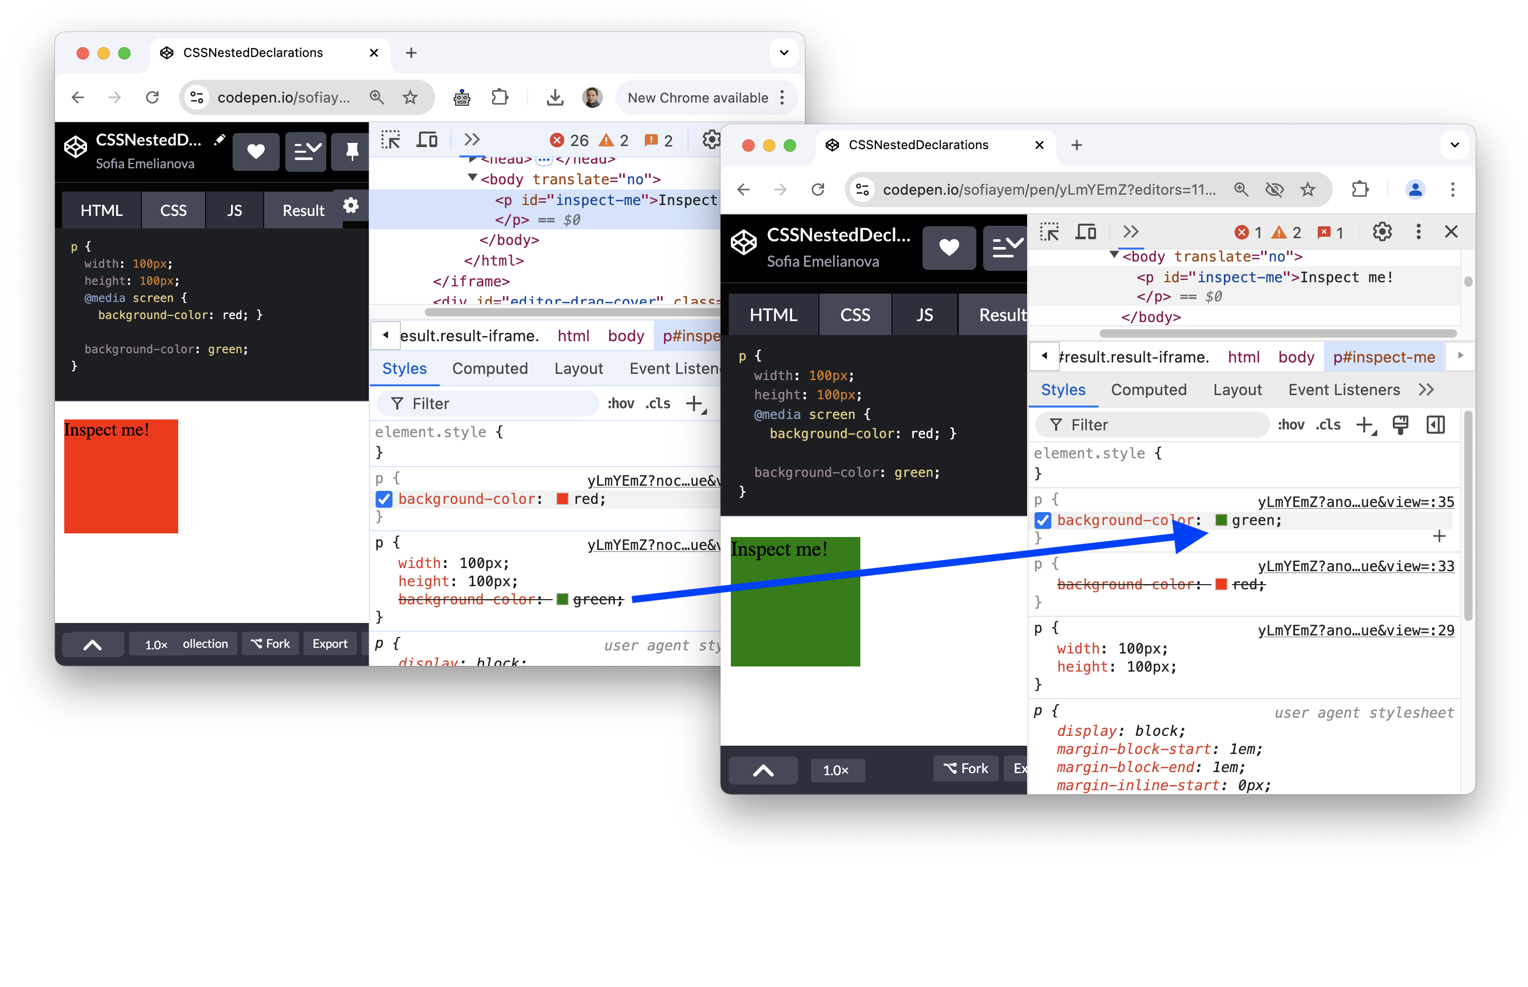
Task: Expand the p selector rule at line 33
Action: pyautogui.click(x=1046, y=562)
